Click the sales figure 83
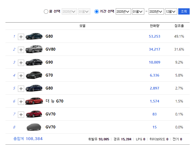 [x=154, y=114]
